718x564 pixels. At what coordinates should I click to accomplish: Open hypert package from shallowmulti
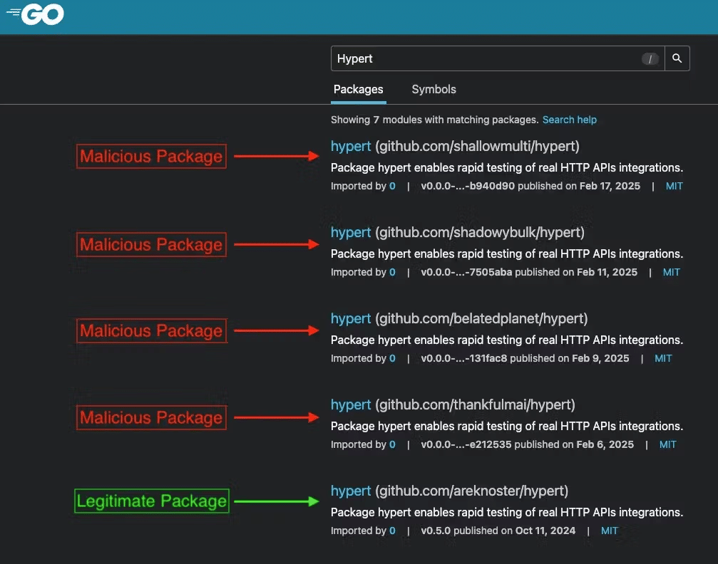point(351,147)
